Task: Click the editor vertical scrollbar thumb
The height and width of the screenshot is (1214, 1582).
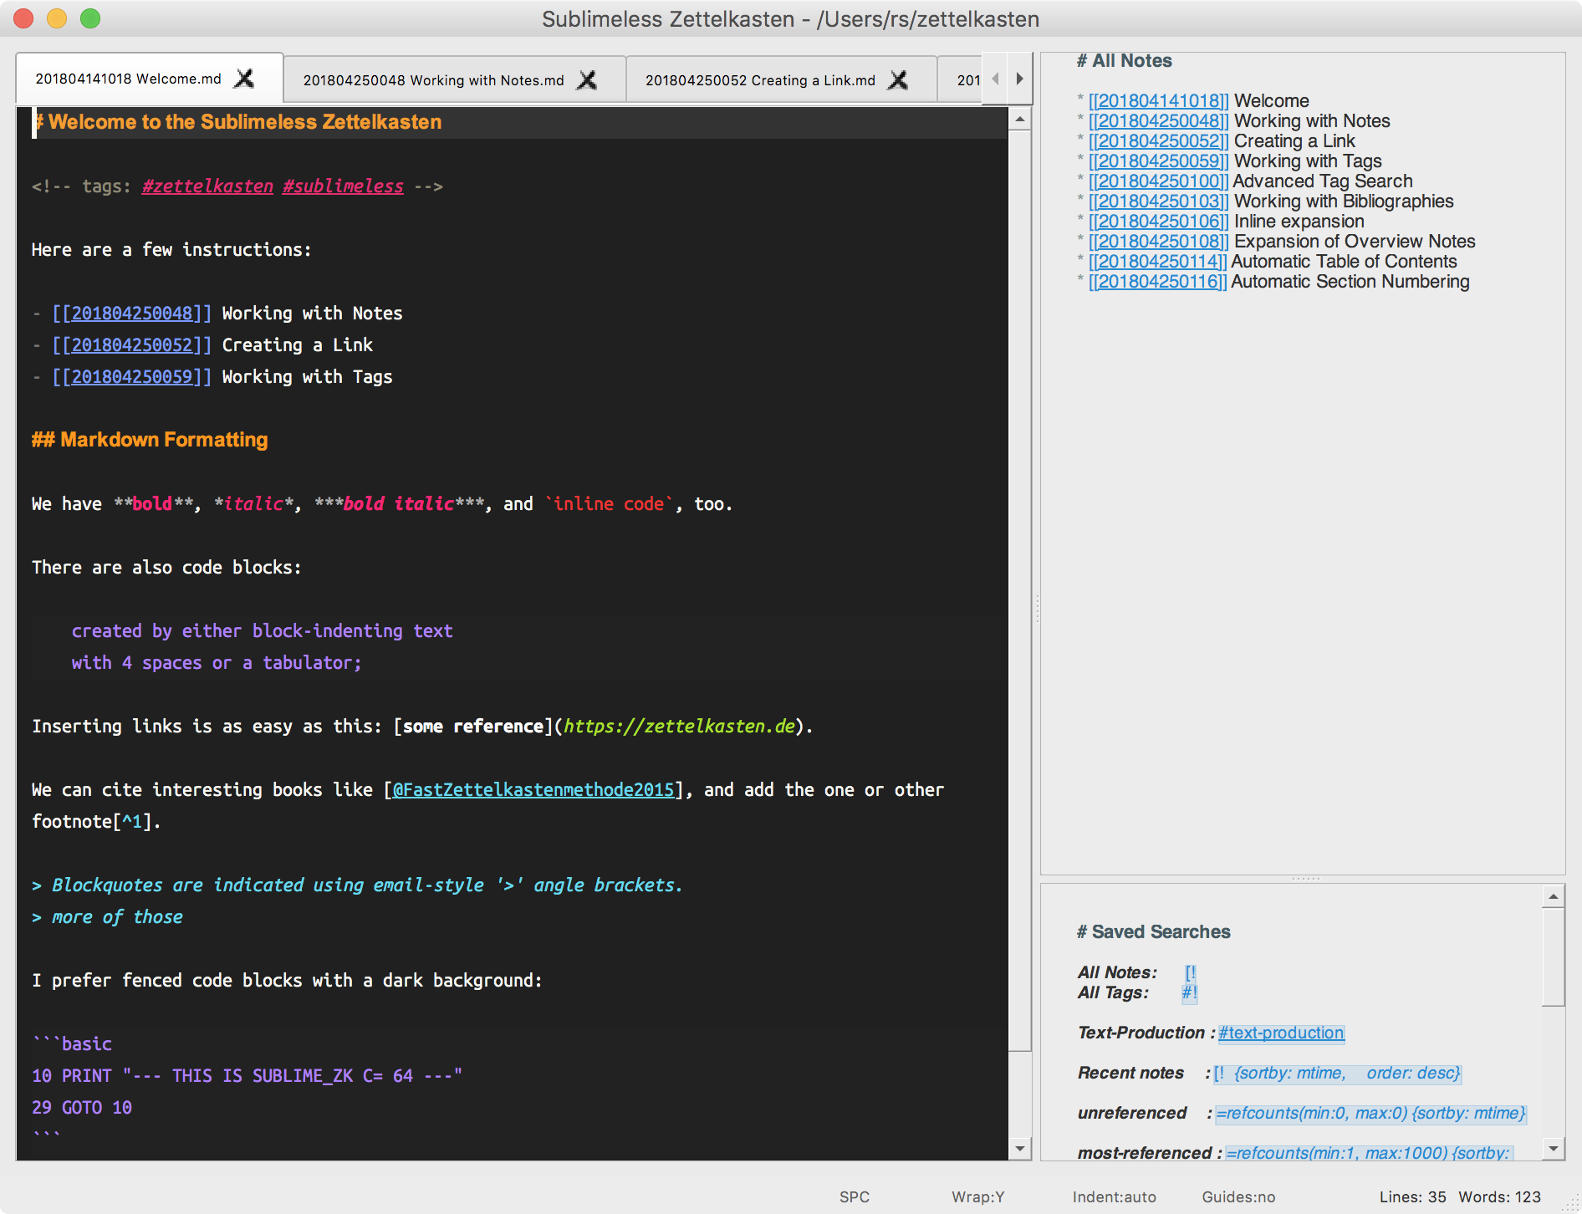Action: click(x=1019, y=590)
